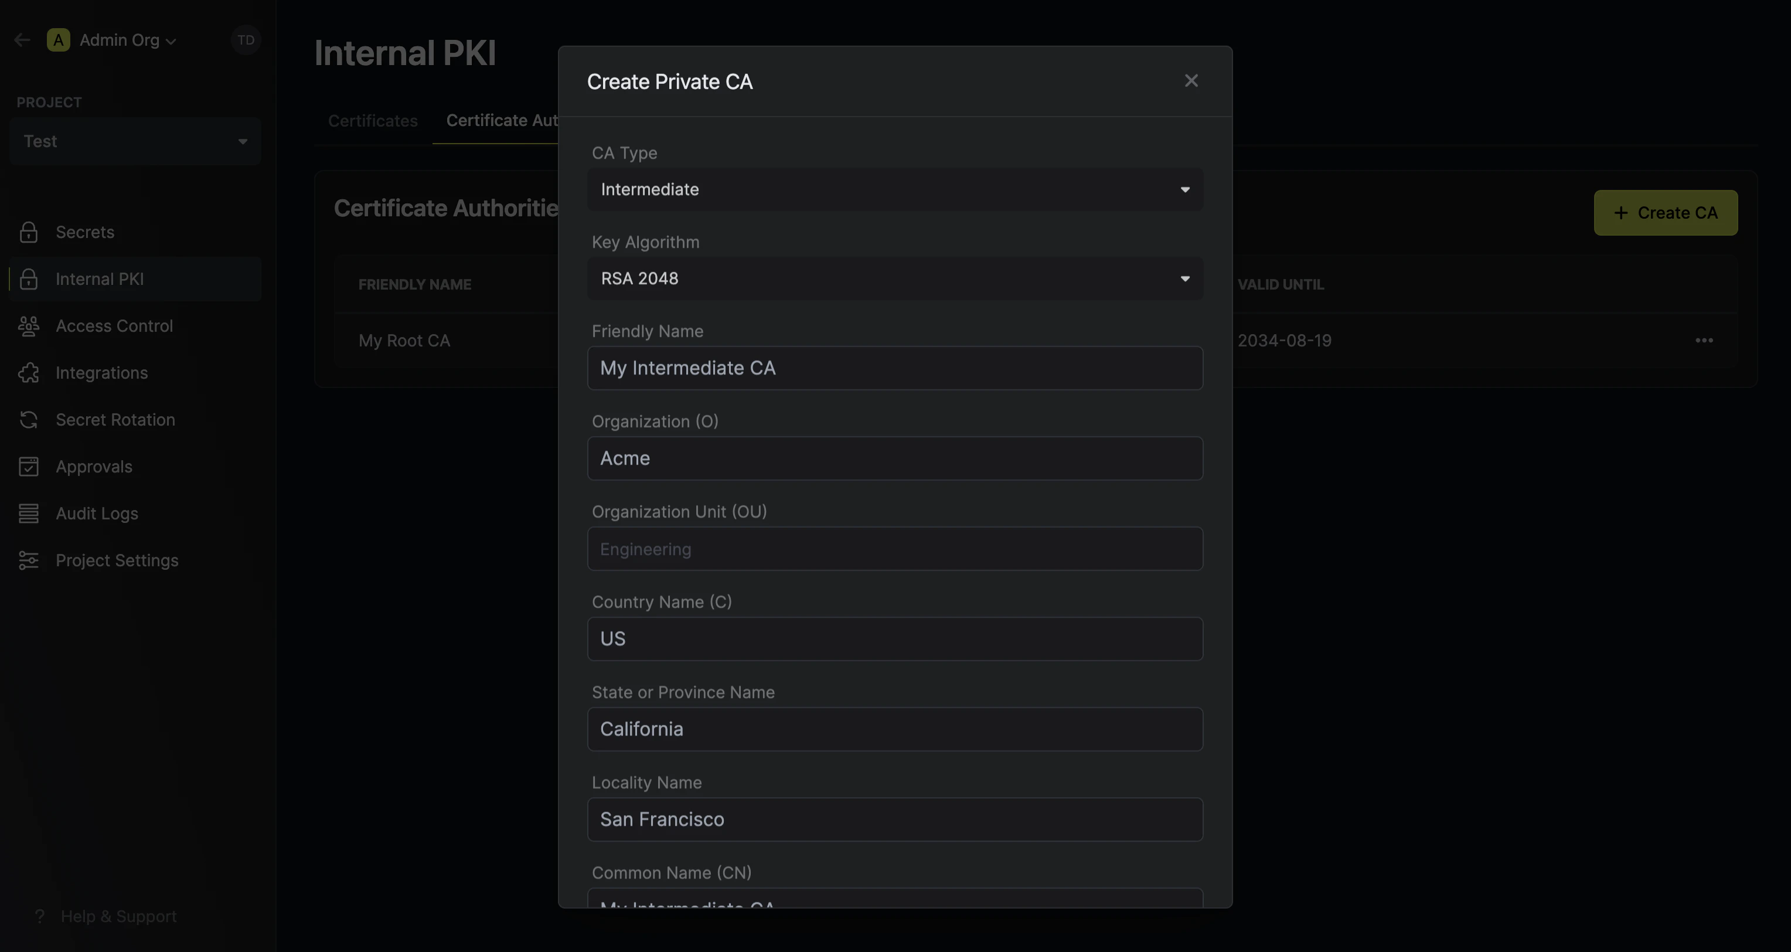Screen dimensions: 1791x952
Task: Click the FRIENDLY NAME column header
Action: (x=414, y=284)
